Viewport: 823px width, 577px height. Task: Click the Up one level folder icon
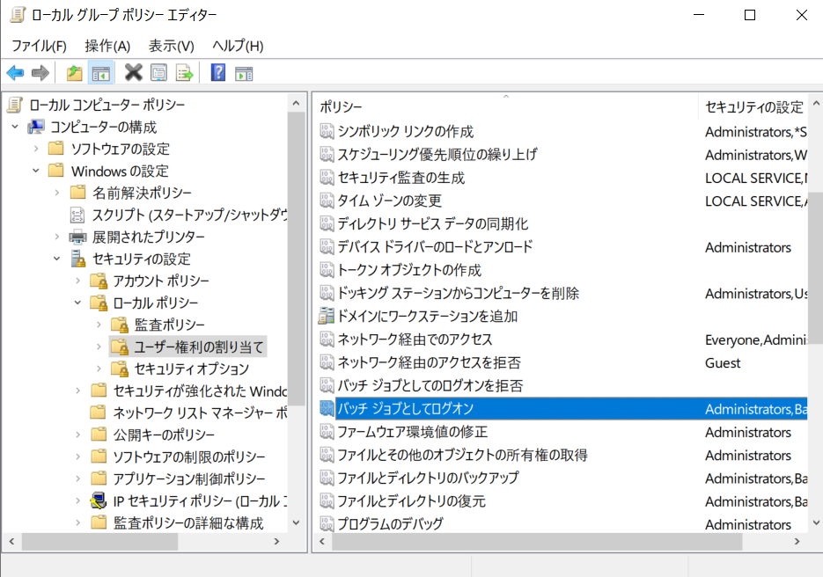pos(75,73)
